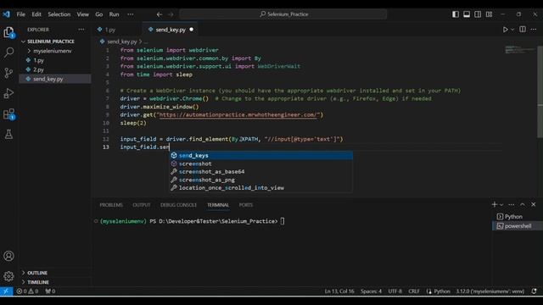Switch to the PORTS panel tab

point(246,205)
